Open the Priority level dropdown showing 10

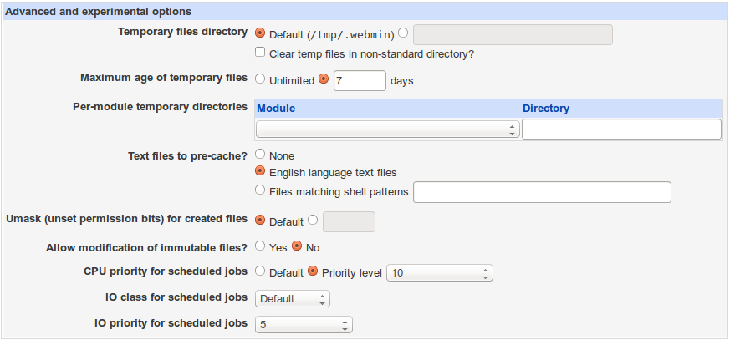point(440,273)
